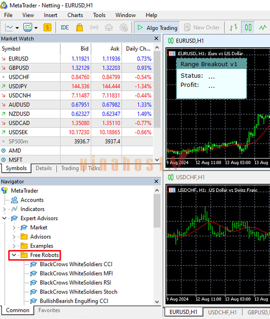Select the BlackCrows WhiteSoldiers CCI expert advisor
The width and height of the screenshot is (270, 319).
click(76, 264)
